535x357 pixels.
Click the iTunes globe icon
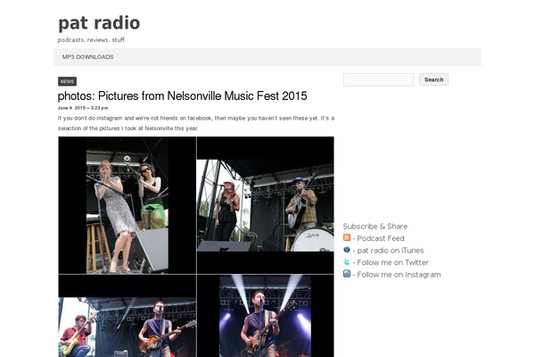coord(347,250)
